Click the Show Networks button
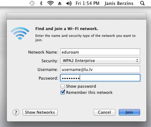 coord(40,112)
